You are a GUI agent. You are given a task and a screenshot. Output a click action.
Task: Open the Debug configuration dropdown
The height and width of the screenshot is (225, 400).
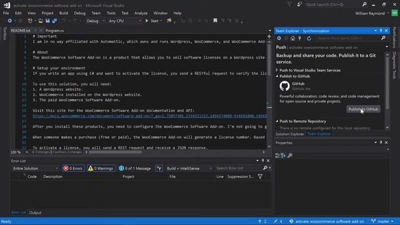(x=96, y=21)
